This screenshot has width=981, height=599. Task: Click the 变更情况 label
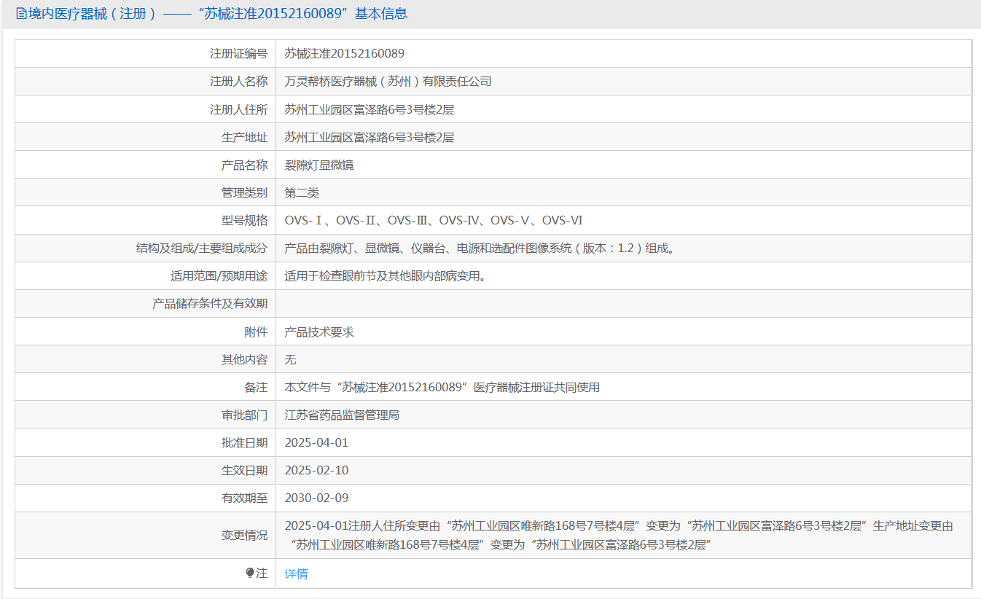click(x=244, y=535)
